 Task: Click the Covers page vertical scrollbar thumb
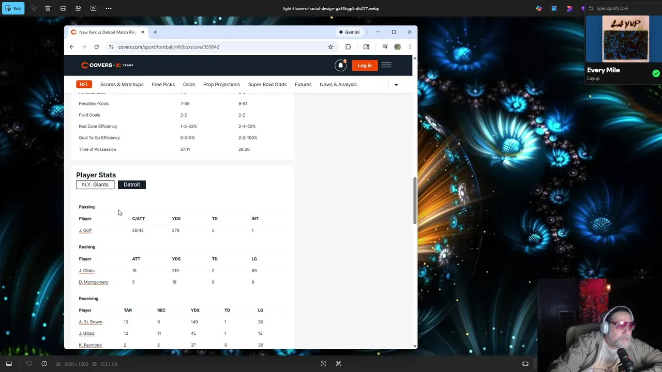coord(415,201)
